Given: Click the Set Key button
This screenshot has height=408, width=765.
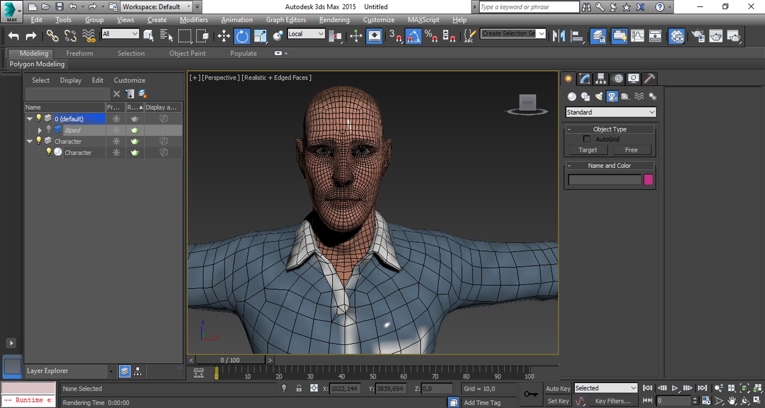Looking at the screenshot, I should pyautogui.click(x=558, y=401).
